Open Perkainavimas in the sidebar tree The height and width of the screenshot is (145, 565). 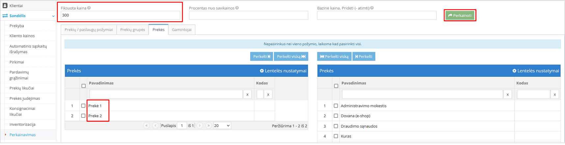tap(22, 135)
